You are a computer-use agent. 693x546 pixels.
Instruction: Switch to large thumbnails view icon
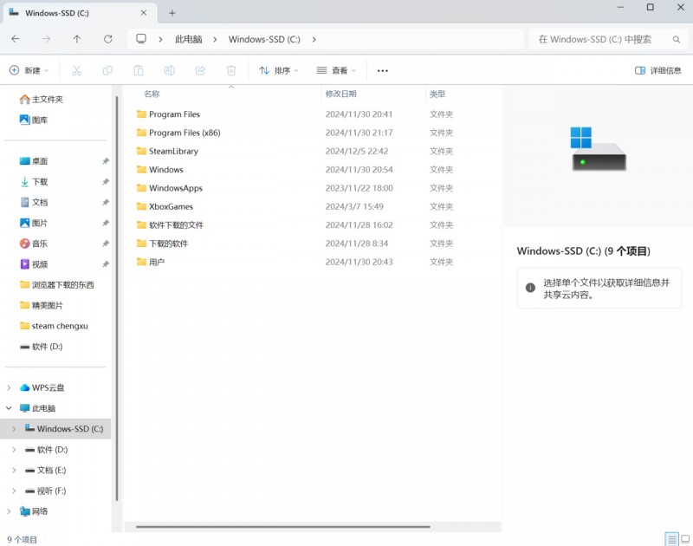pos(685,539)
